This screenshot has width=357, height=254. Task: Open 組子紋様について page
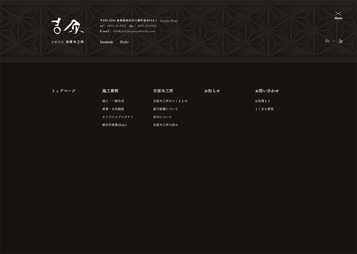165,109
